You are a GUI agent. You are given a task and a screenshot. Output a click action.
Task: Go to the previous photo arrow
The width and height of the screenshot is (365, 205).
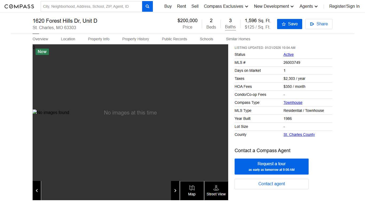(x=37, y=191)
